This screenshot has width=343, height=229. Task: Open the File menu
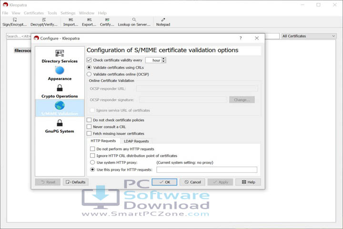pos(5,13)
